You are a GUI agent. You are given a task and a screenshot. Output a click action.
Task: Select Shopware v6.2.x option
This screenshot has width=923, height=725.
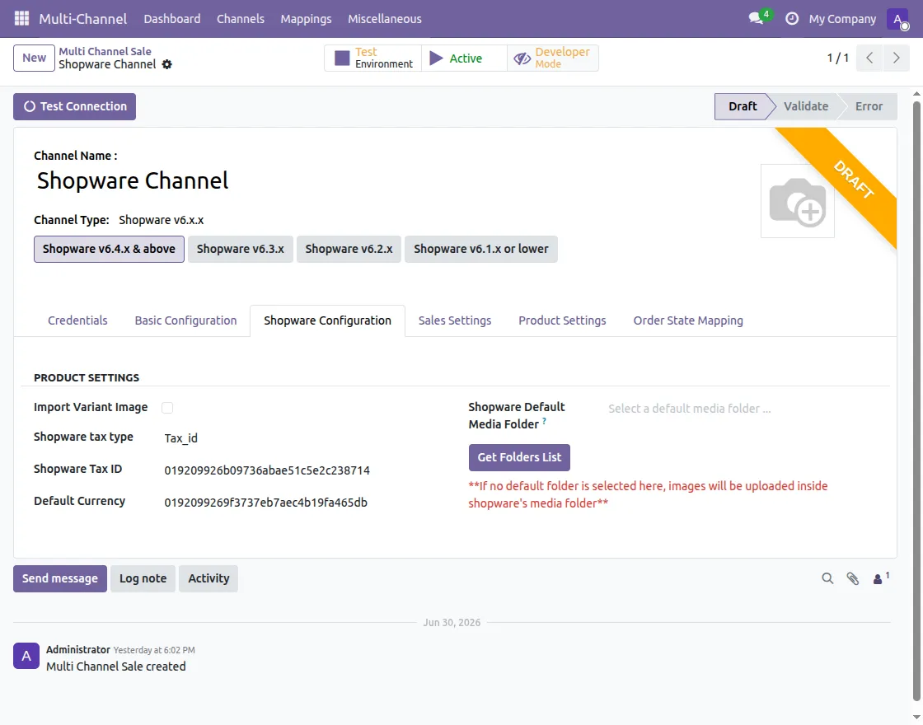349,249
